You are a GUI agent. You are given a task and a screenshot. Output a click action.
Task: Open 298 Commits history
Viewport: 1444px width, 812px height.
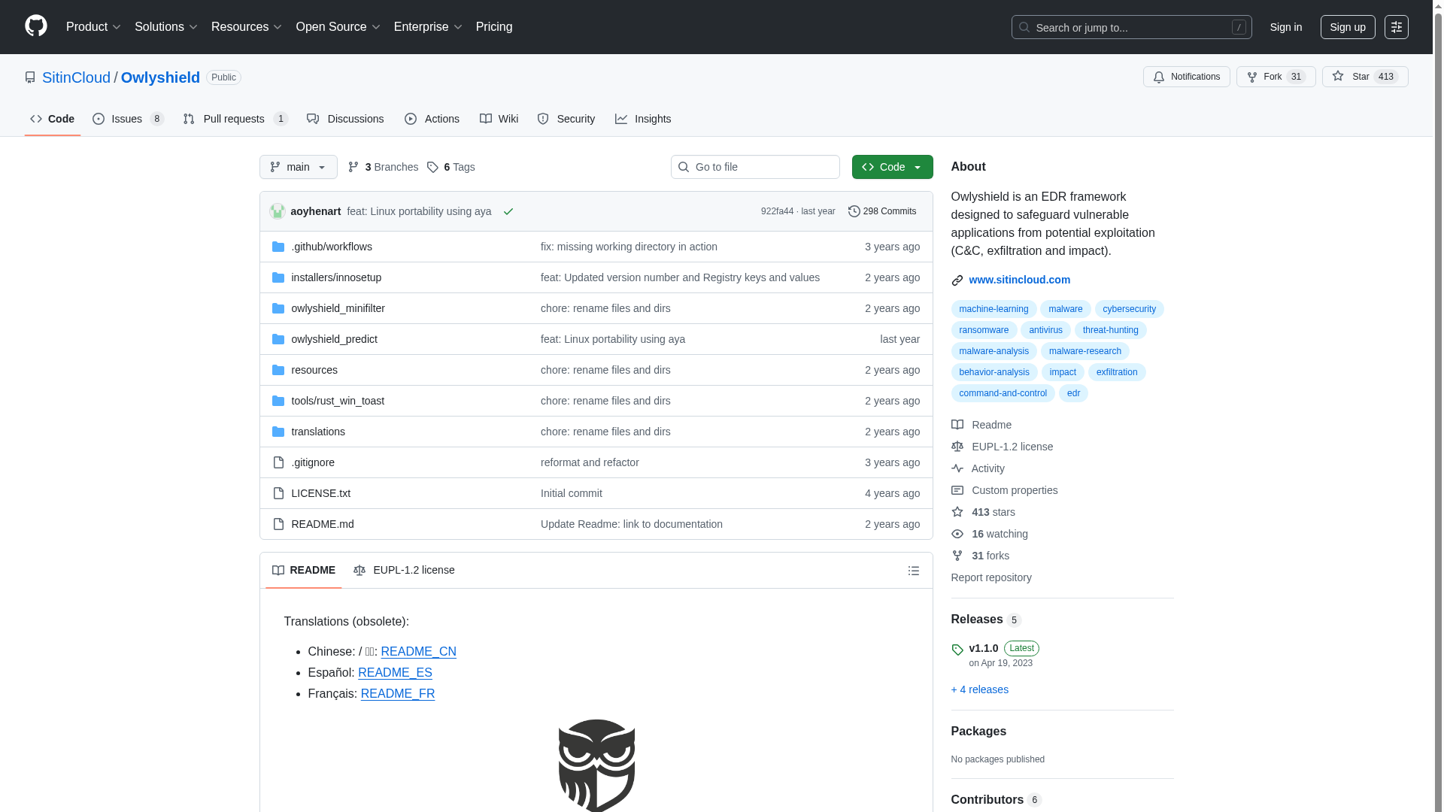click(x=881, y=211)
